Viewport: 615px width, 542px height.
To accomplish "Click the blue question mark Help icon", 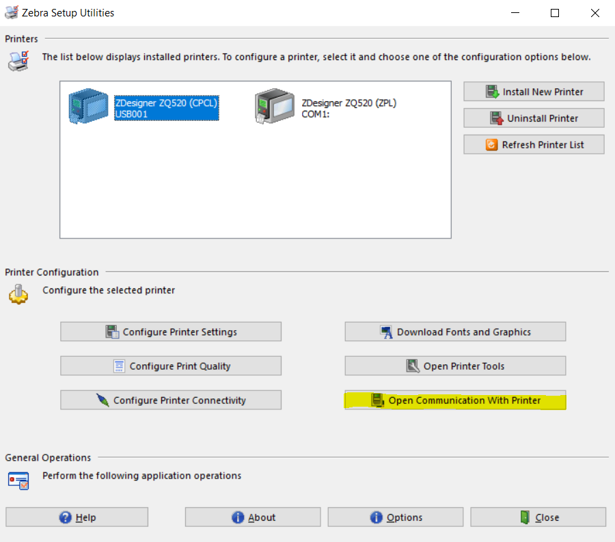I will click(x=66, y=517).
